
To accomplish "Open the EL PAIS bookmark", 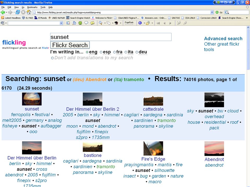I will point(28,18).
